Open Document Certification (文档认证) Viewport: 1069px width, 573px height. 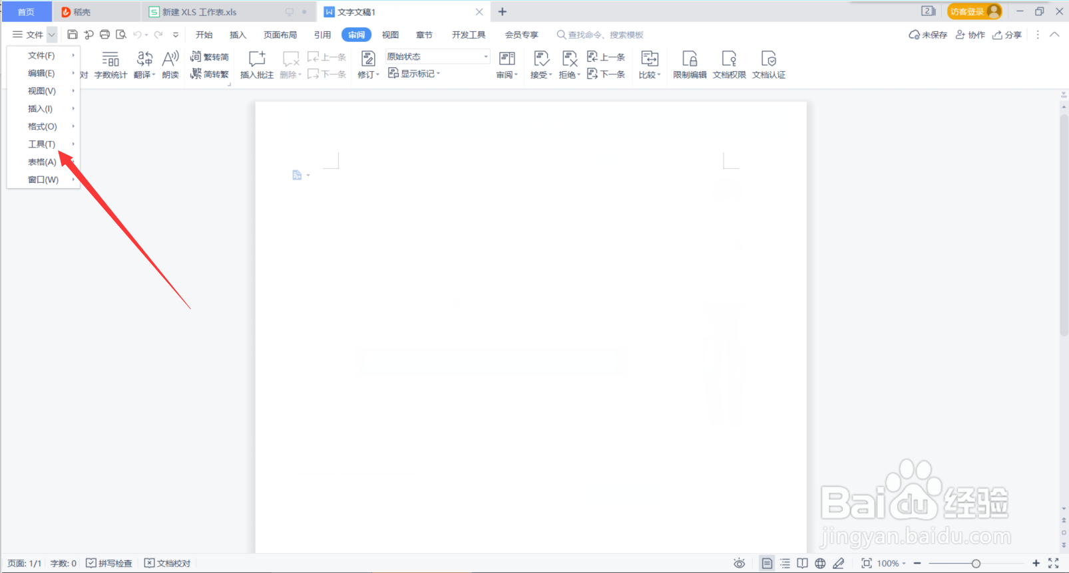769,65
